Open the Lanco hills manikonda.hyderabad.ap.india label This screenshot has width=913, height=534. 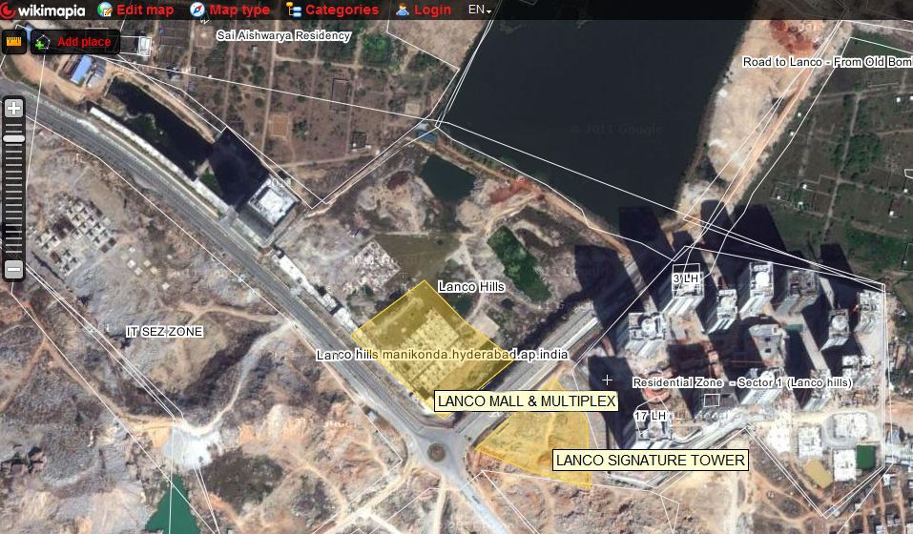click(x=442, y=355)
